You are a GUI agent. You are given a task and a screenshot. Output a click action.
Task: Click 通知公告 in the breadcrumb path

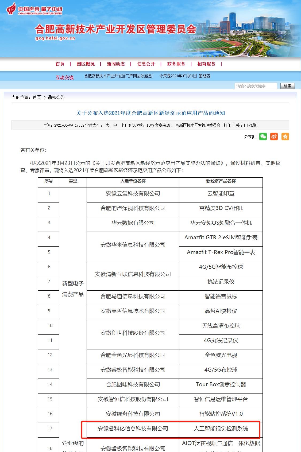point(56,97)
